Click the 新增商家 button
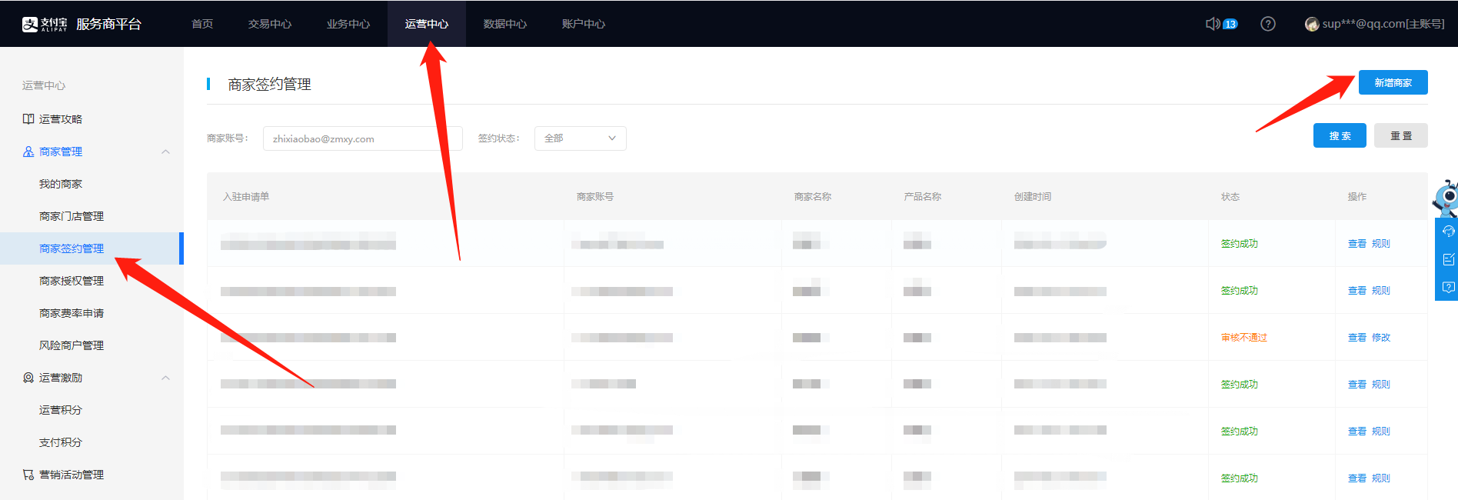The width and height of the screenshot is (1458, 500). [1393, 82]
